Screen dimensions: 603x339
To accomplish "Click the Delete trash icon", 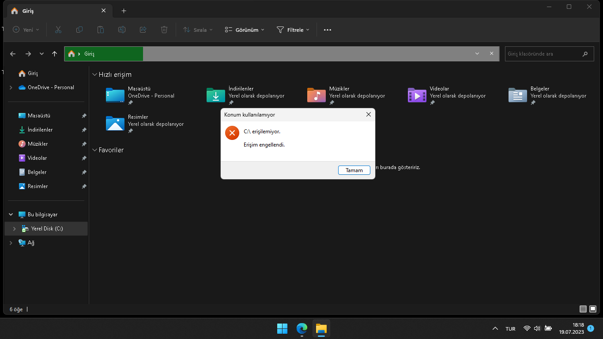I will click(164, 30).
